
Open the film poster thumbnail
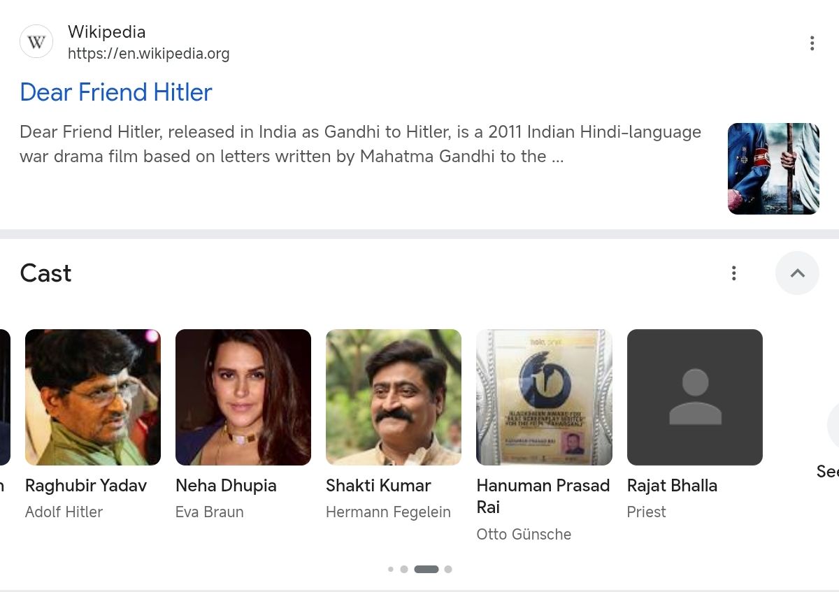click(x=773, y=168)
